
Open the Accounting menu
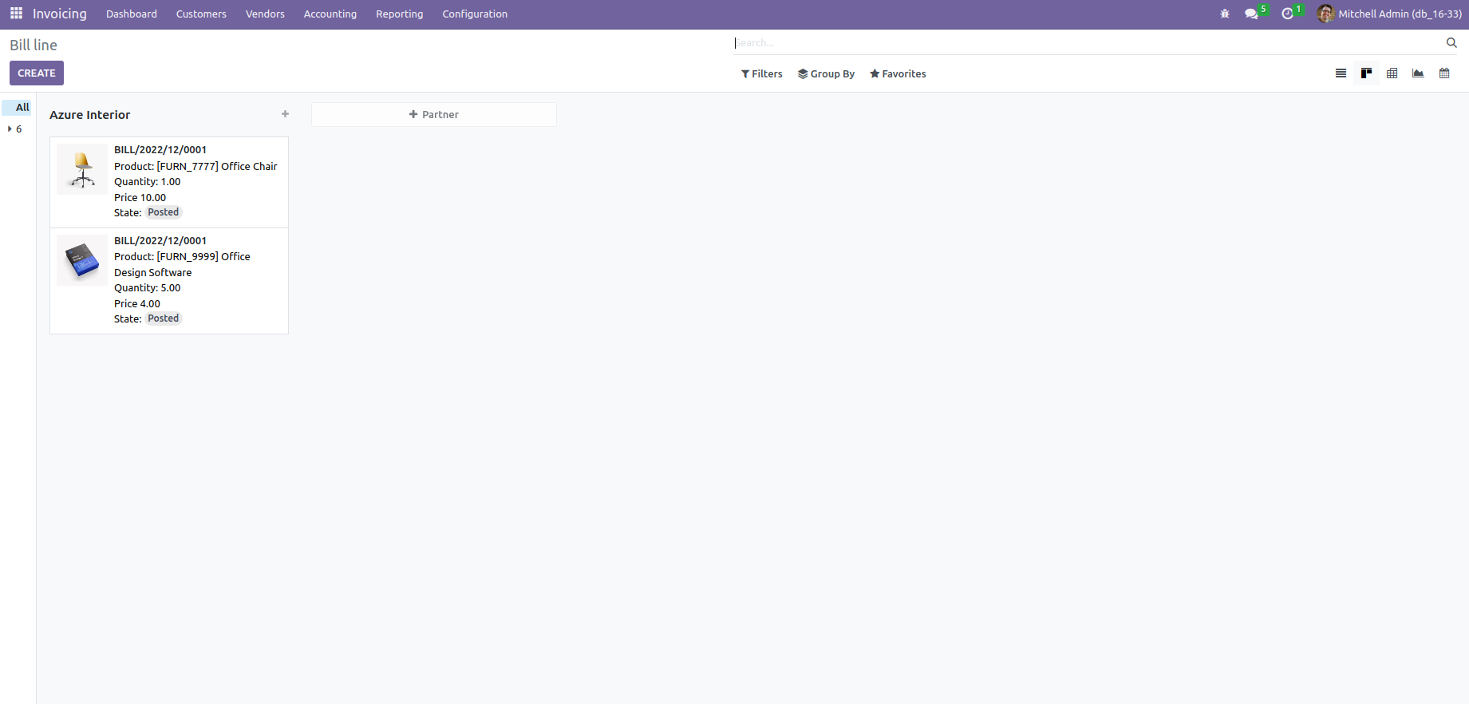(x=330, y=14)
